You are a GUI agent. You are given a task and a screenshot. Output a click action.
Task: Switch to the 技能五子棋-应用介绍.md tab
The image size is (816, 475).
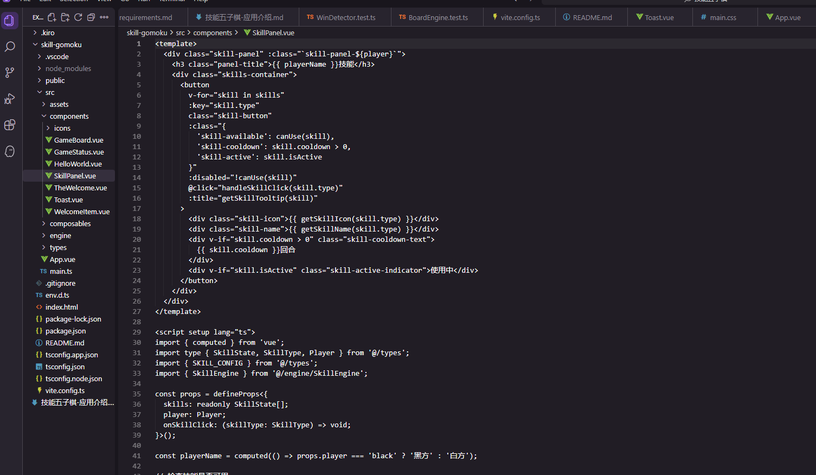click(x=244, y=17)
